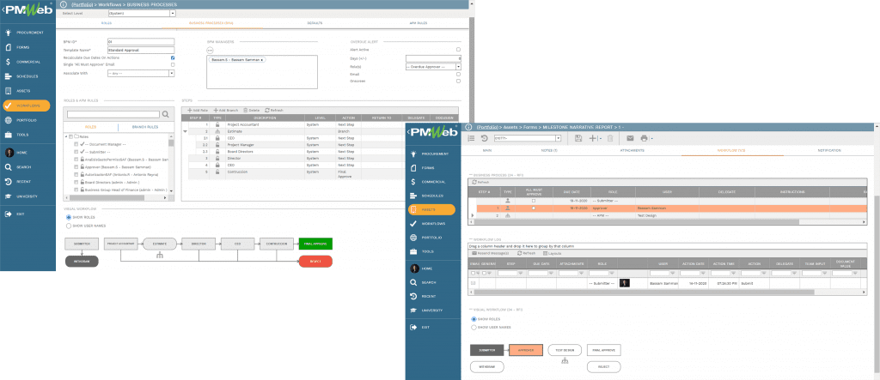880x380 pixels.
Task: Open the Role column filter in Workflow Log
Action: pyautogui.click(x=612, y=273)
